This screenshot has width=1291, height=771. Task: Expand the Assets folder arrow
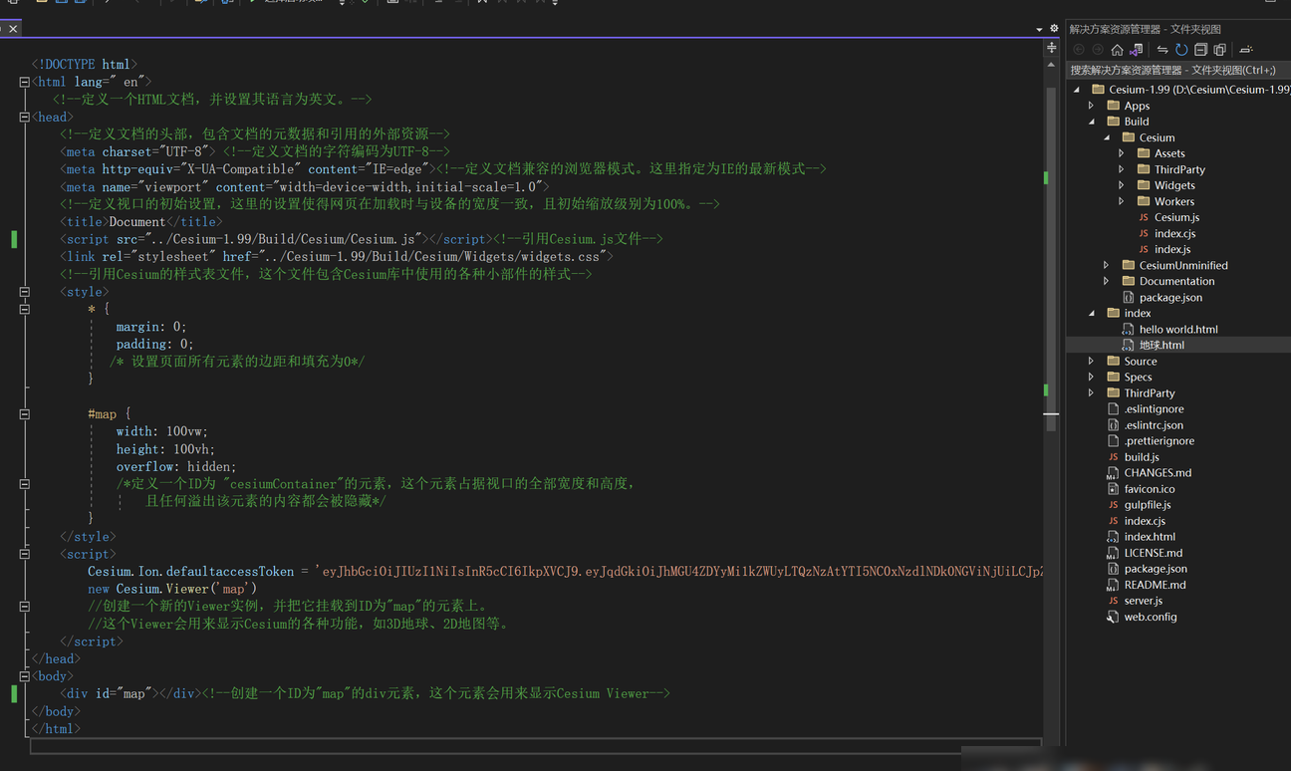point(1122,153)
